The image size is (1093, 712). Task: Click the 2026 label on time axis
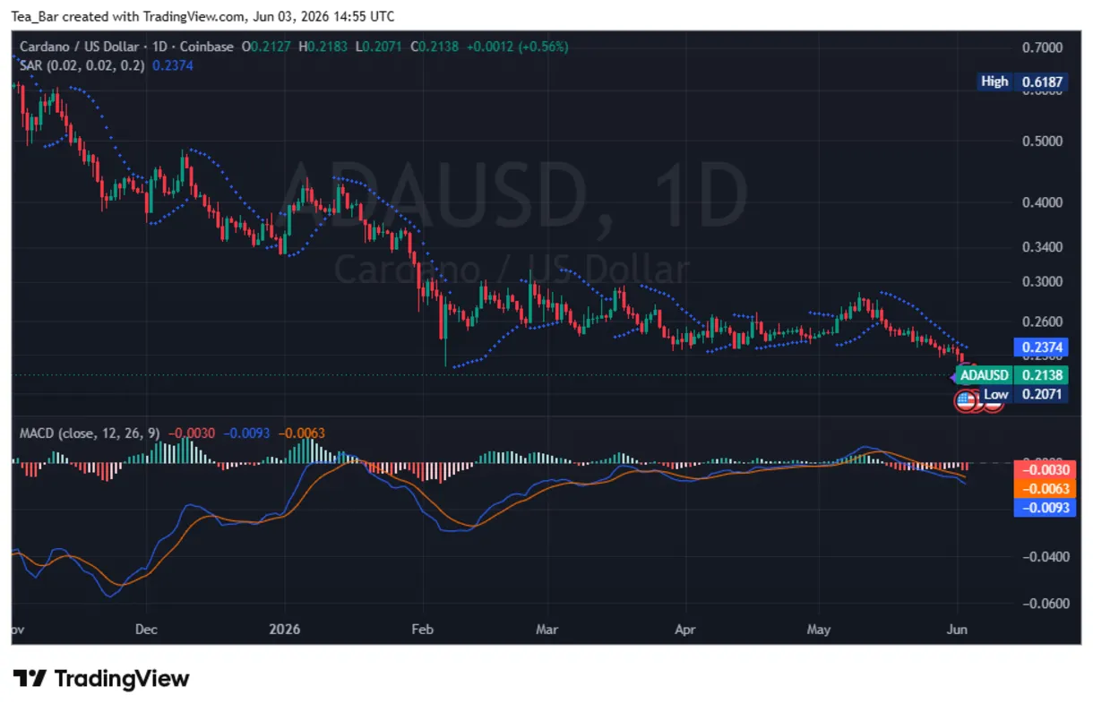tap(283, 630)
